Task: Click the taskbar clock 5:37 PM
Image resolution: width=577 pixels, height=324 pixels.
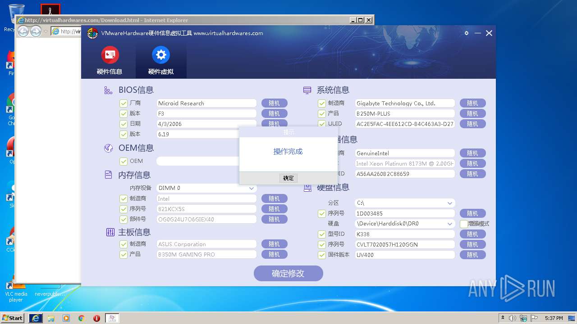Action: [x=554, y=318]
